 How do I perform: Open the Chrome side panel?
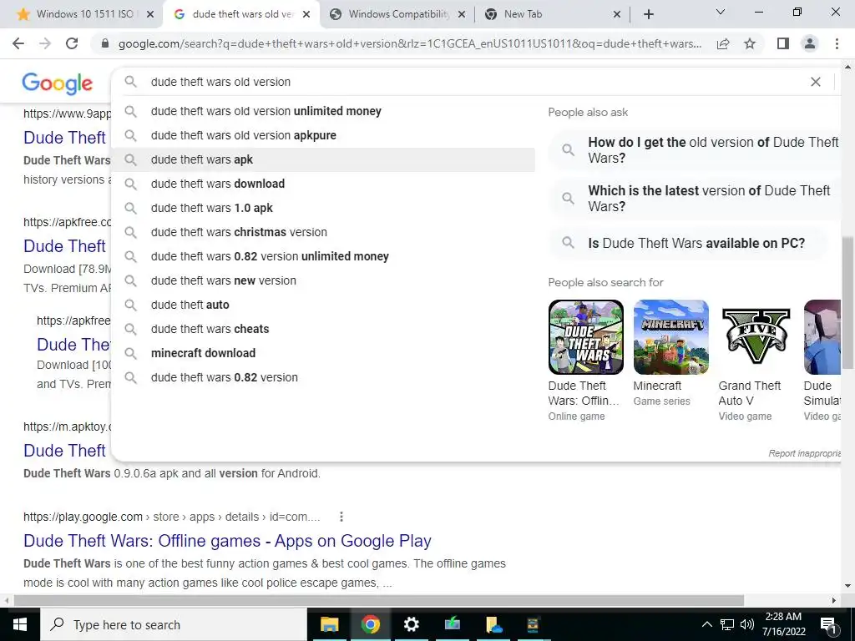pos(783,43)
